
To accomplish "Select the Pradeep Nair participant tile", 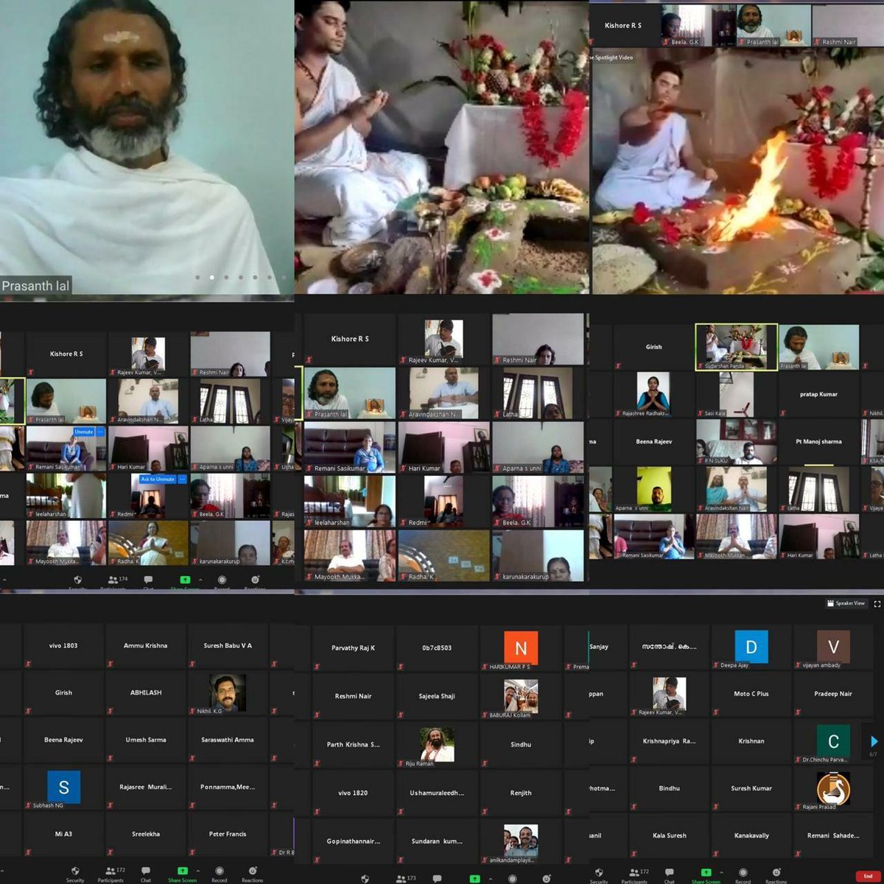I will point(833,694).
